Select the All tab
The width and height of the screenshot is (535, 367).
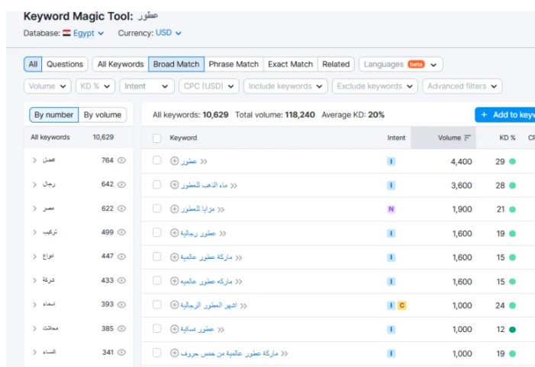click(x=33, y=65)
